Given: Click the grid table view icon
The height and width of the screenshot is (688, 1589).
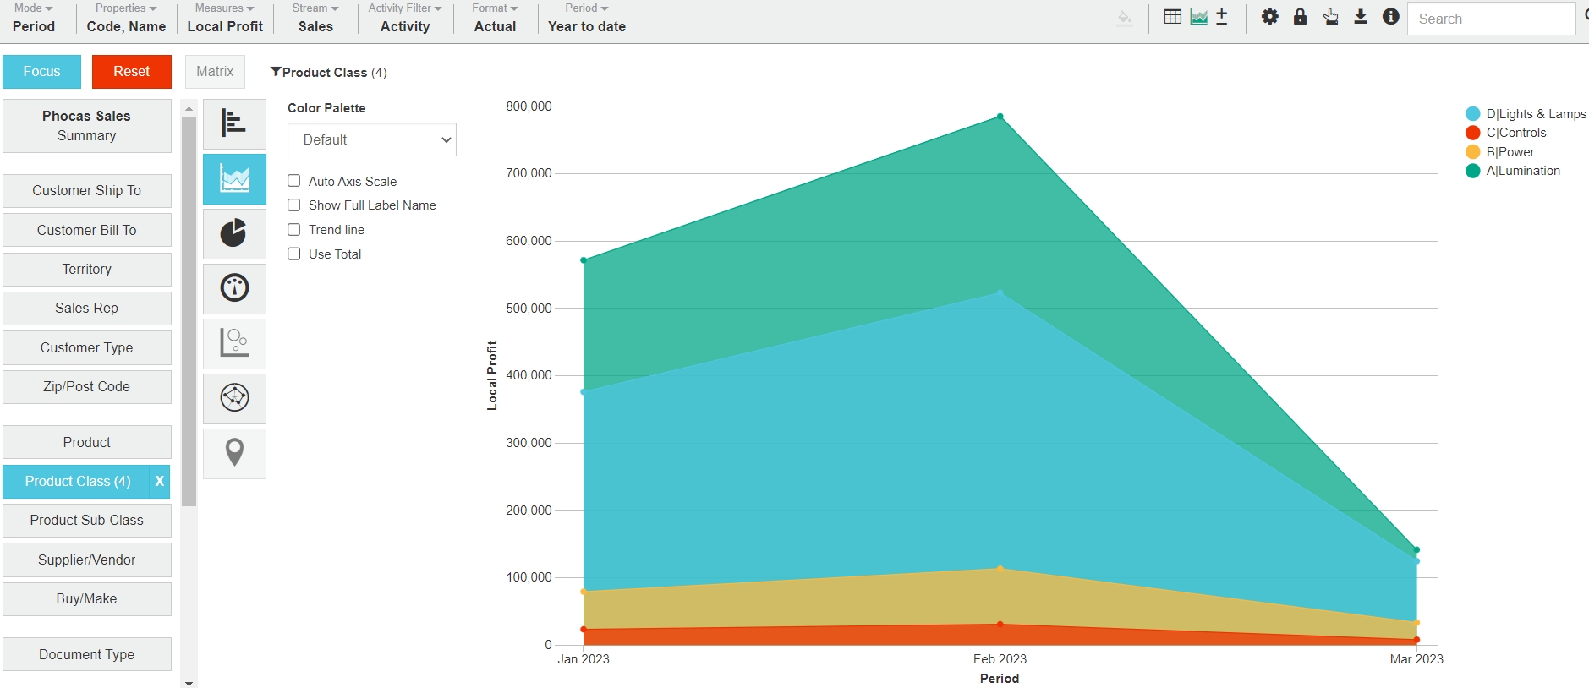Looking at the screenshot, I should [x=1172, y=17].
